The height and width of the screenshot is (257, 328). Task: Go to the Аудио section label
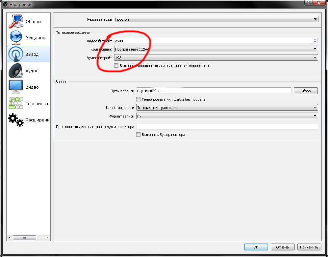pos(32,71)
